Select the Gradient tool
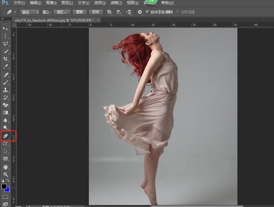Screen dimensions: 274x207 tap(6, 112)
